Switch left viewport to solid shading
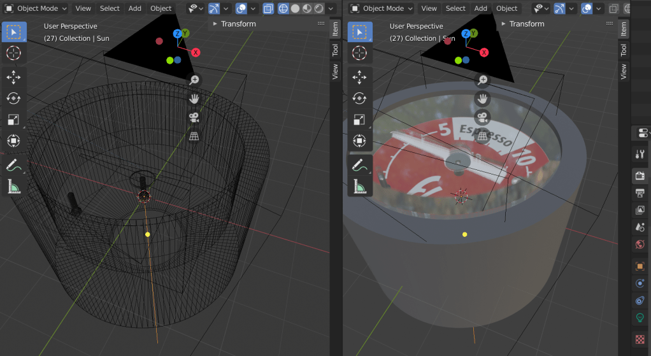Viewport: 651px width, 356px height. coord(295,8)
